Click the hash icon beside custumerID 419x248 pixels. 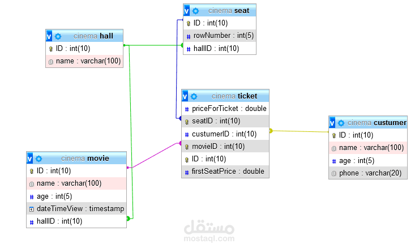pos(187,134)
